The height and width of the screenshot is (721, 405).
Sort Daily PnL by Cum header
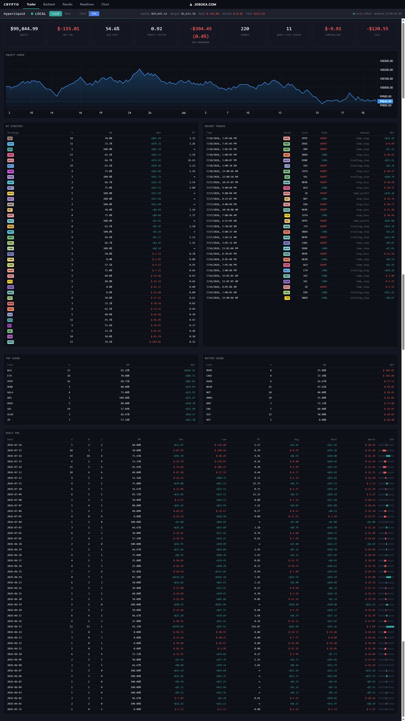[x=224, y=439]
